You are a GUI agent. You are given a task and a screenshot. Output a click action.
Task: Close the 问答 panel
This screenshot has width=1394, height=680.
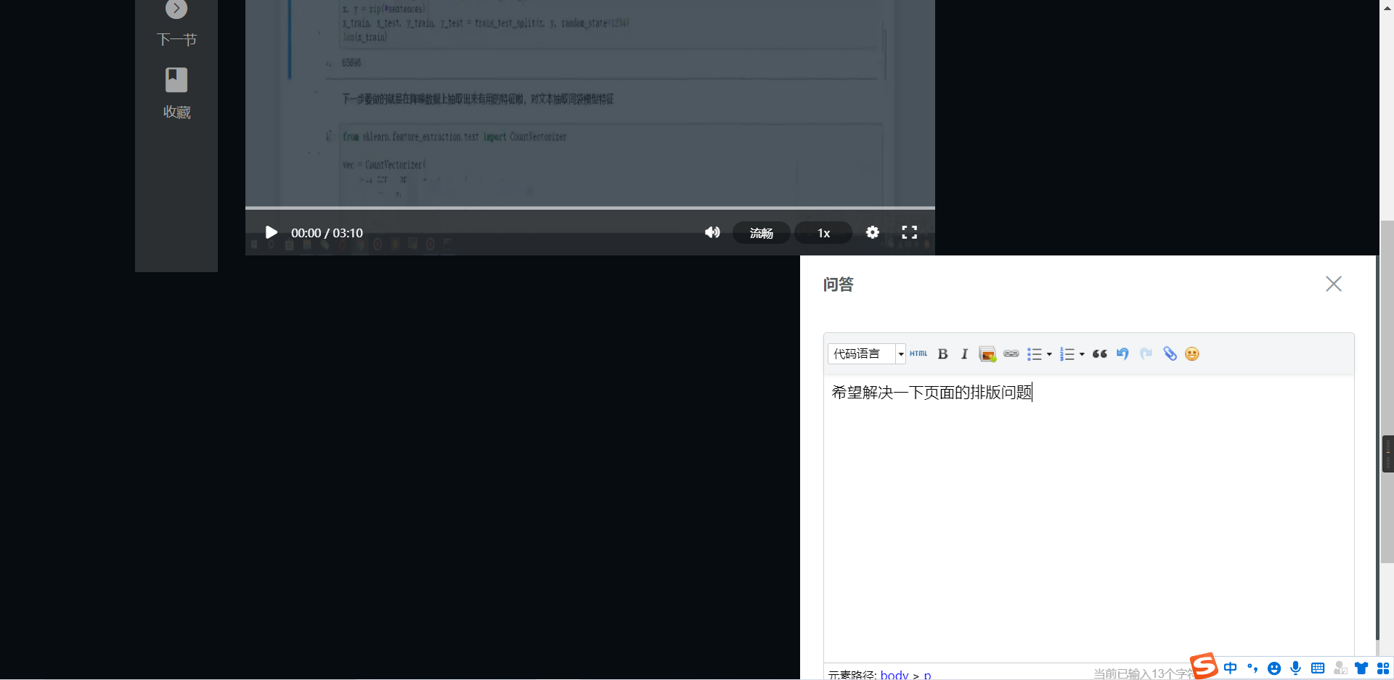click(1334, 284)
